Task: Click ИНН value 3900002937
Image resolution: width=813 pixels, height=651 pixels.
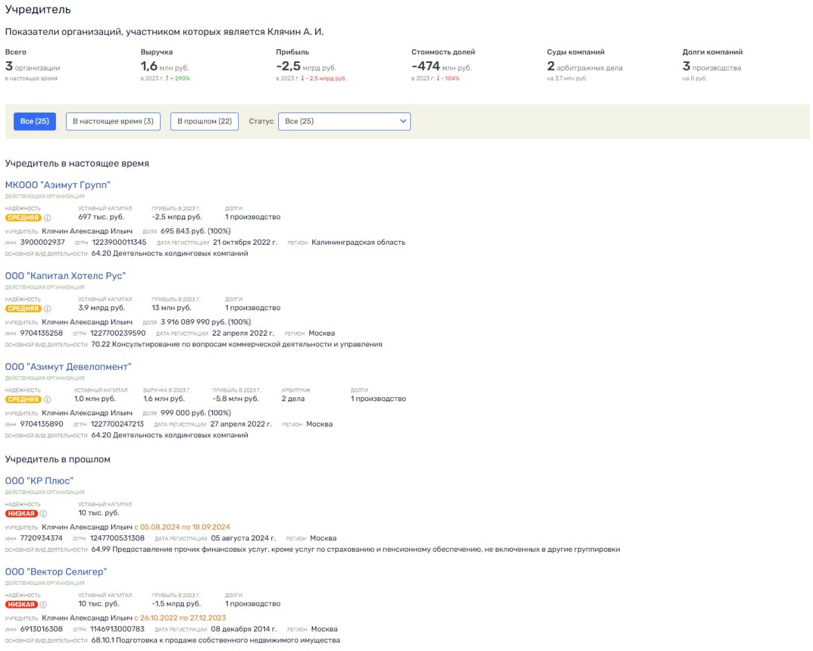Action: 43,242
